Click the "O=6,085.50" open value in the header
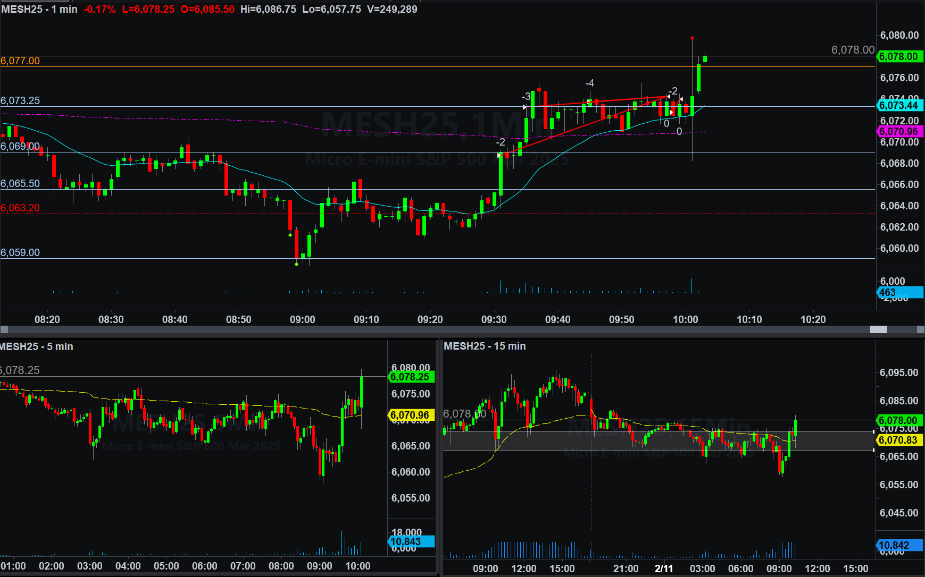 pos(207,9)
